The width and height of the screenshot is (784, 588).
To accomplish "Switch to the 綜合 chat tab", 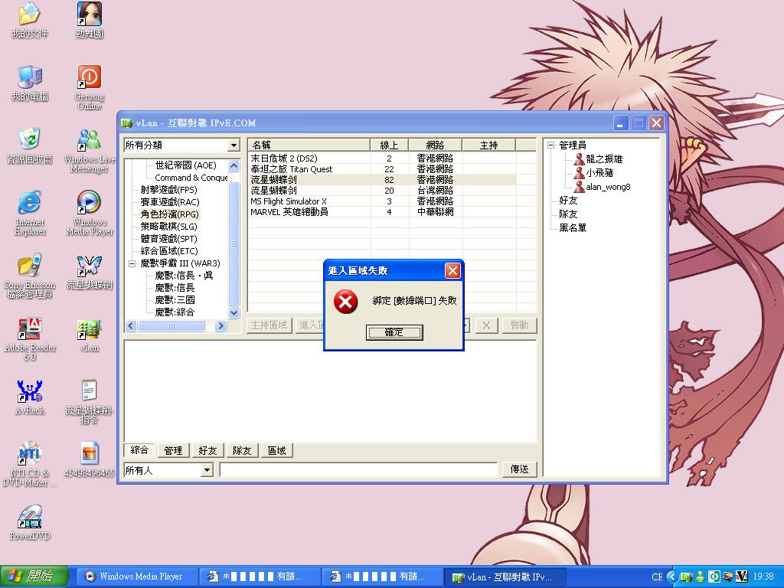I will [139, 450].
